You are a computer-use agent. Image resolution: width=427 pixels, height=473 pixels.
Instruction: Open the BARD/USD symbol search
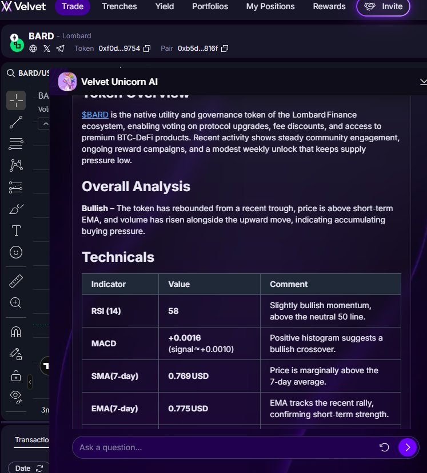coord(29,73)
